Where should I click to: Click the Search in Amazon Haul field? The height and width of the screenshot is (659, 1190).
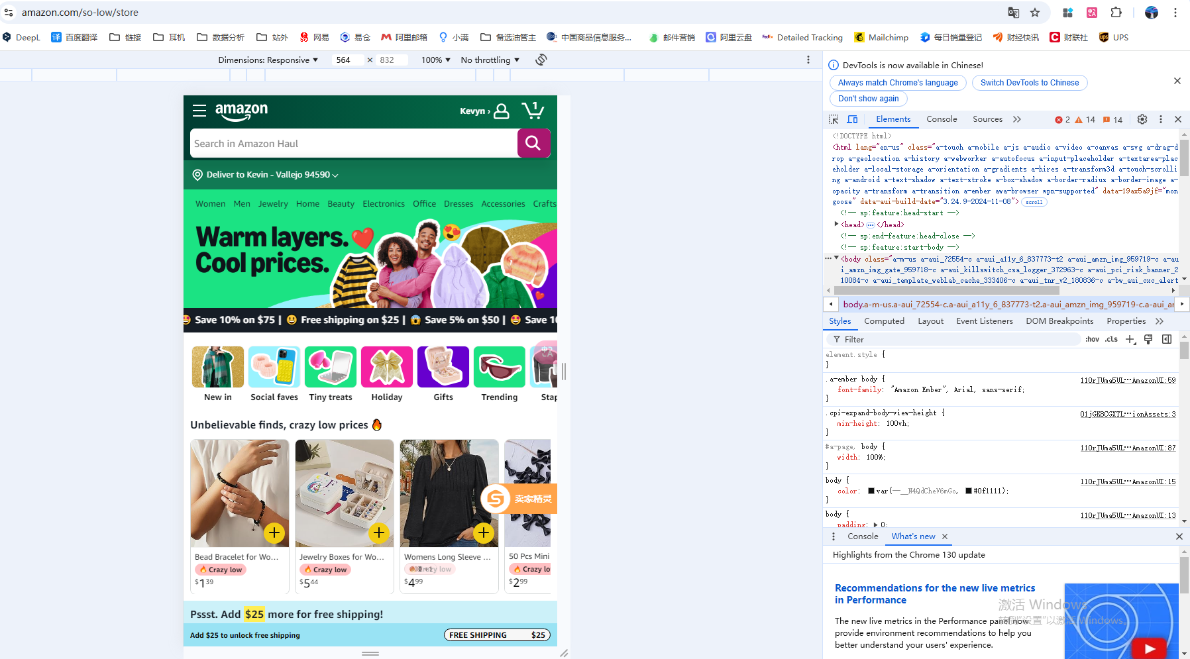pyautogui.click(x=354, y=143)
